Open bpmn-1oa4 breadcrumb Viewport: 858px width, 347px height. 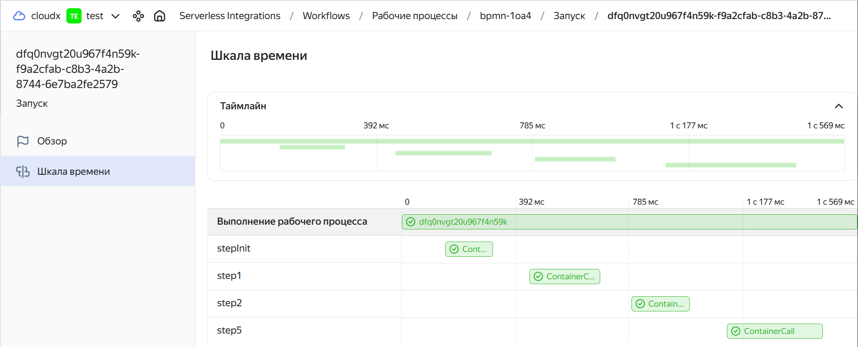coord(505,16)
